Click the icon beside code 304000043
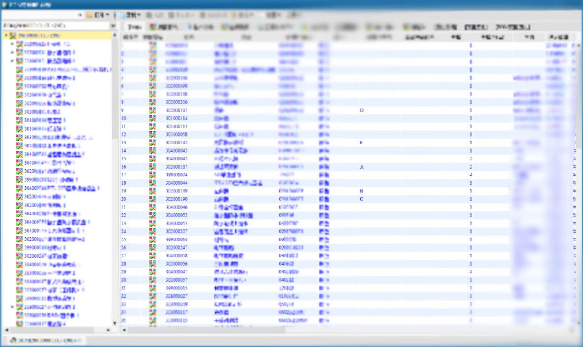This screenshot has width=583, height=347. [x=152, y=151]
